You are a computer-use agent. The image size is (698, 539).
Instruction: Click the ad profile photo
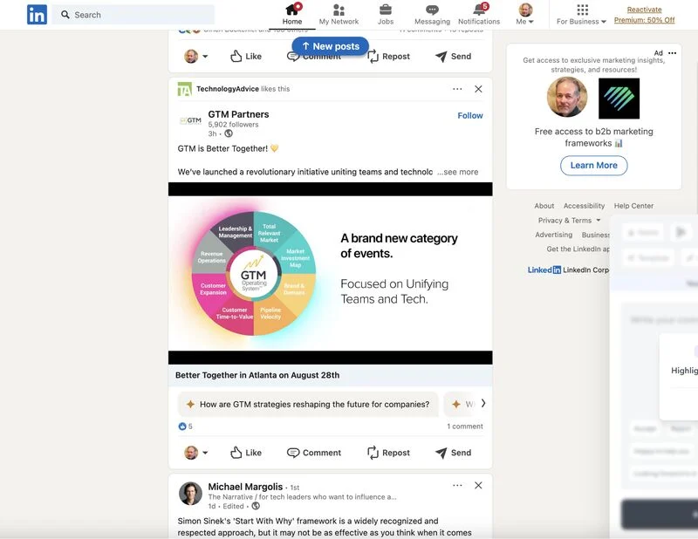tap(567, 97)
